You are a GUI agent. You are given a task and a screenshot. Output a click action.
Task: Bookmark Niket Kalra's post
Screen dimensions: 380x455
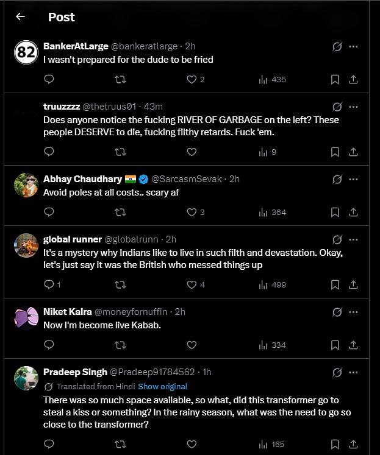tap(334, 345)
